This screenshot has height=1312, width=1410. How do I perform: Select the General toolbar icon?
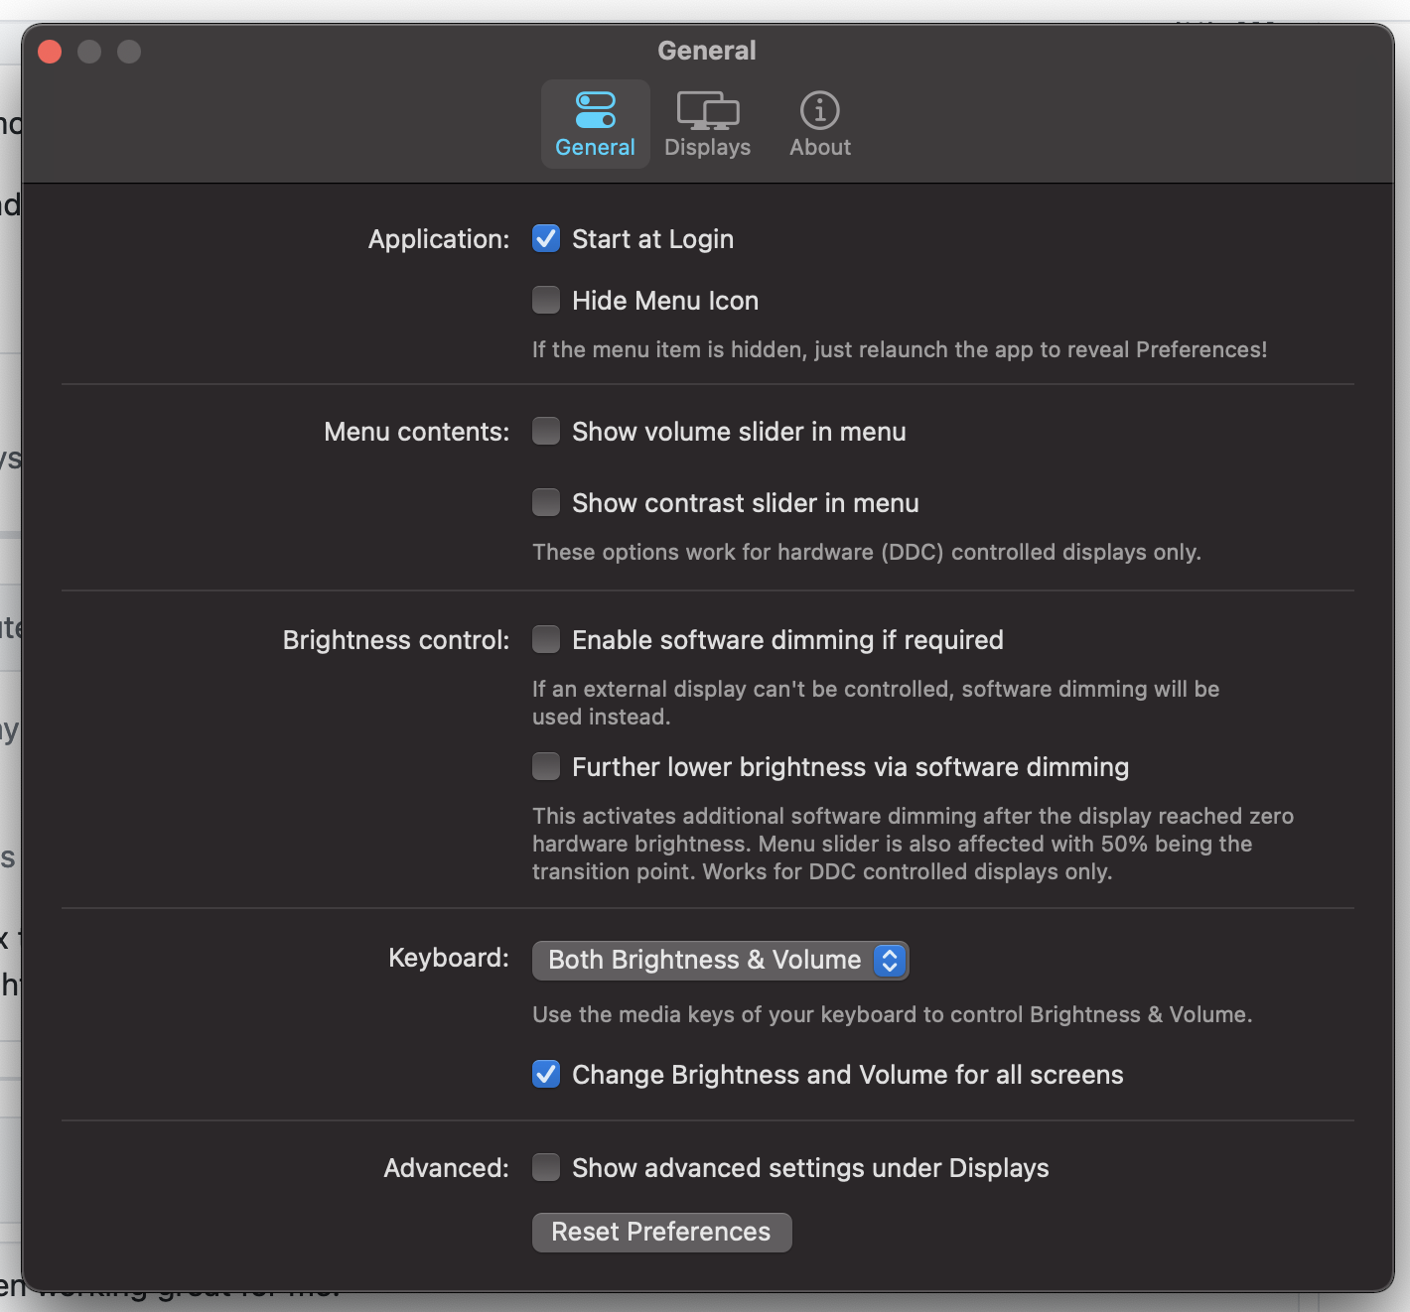click(x=594, y=123)
